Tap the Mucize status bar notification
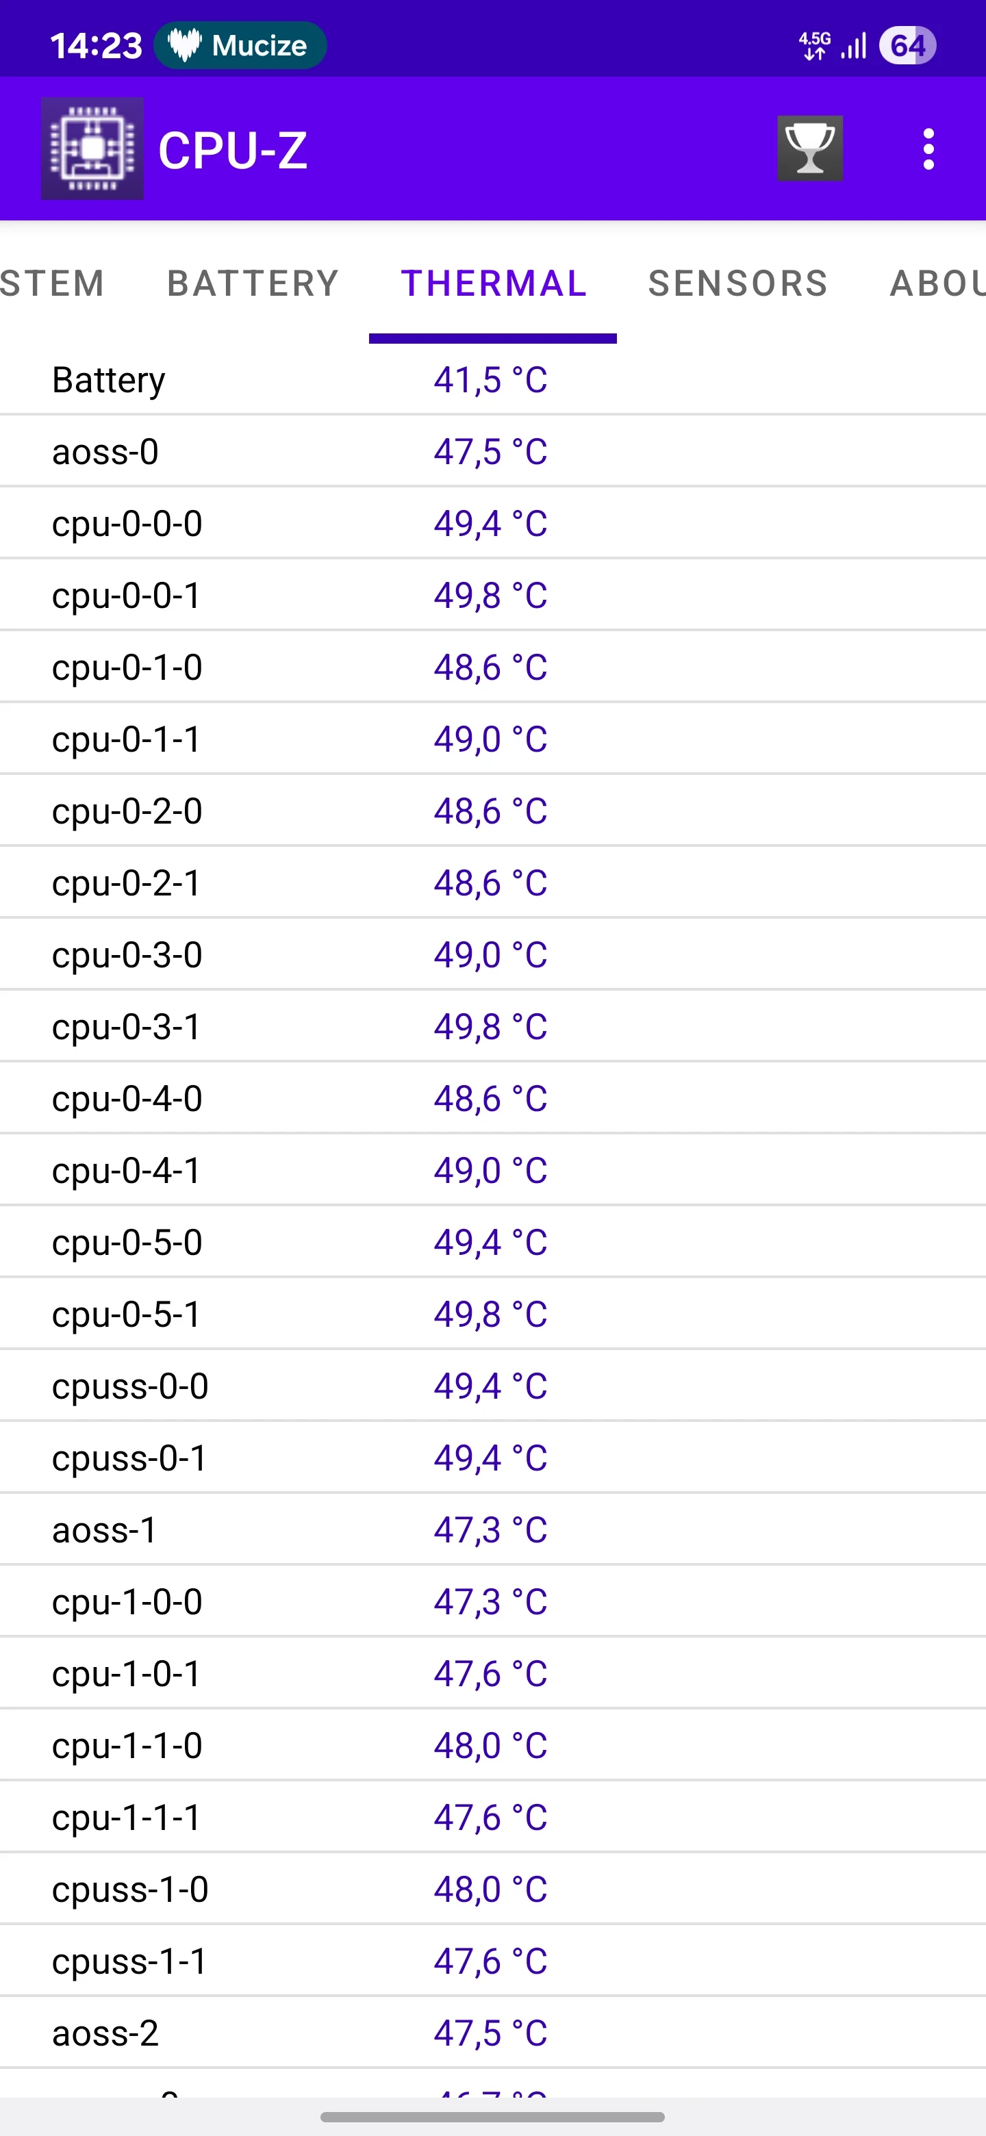The image size is (986, 2136). (x=240, y=46)
